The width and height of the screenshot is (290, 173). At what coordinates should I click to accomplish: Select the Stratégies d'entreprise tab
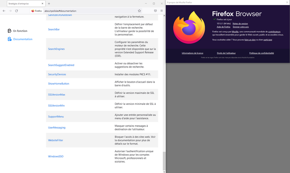[x=26, y=3]
